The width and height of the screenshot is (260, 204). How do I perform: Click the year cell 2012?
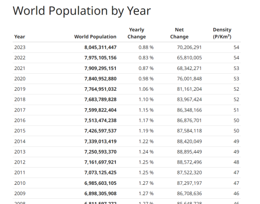pos(20,162)
